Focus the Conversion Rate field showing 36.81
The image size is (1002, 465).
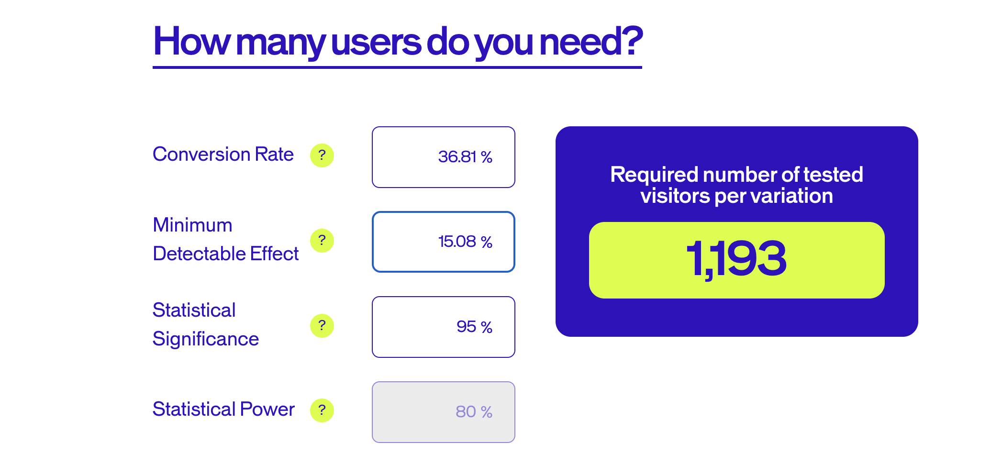[444, 157]
